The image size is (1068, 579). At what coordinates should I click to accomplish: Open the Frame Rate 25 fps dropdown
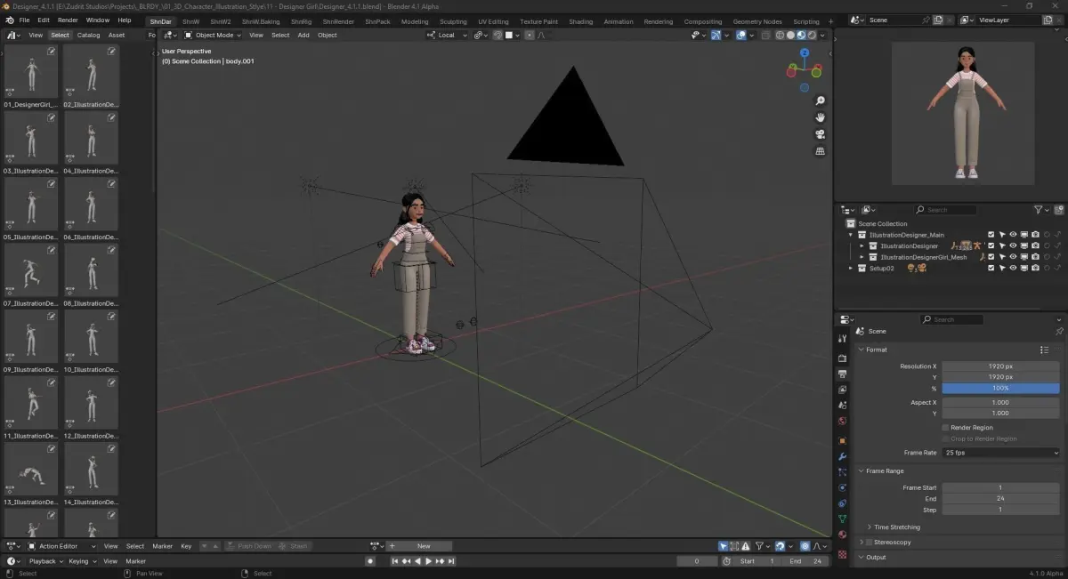1001,453
